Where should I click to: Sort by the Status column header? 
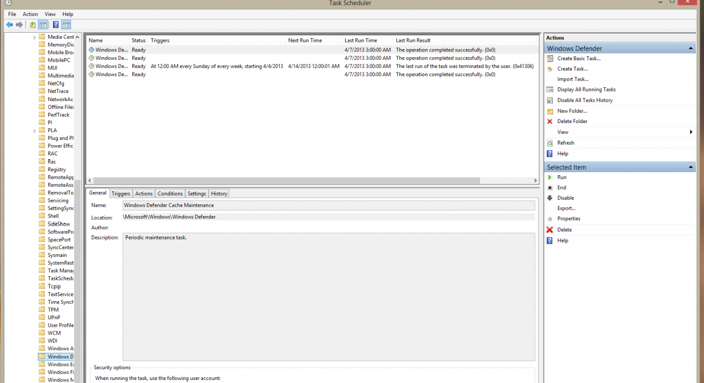(139, 40)
